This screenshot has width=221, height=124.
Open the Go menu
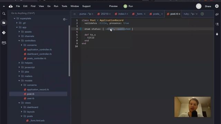[49, 6]
